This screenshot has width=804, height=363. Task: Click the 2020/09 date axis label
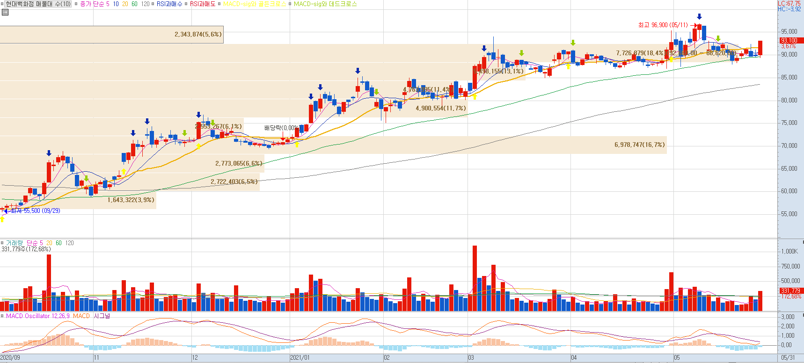(x=10, y=357)
